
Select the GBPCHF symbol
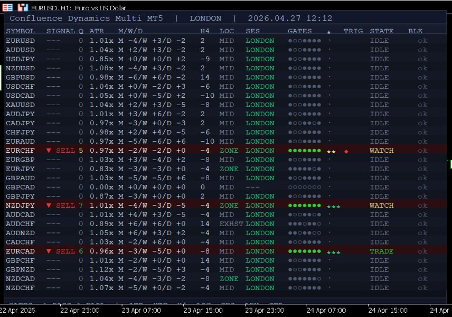(20, 260)
